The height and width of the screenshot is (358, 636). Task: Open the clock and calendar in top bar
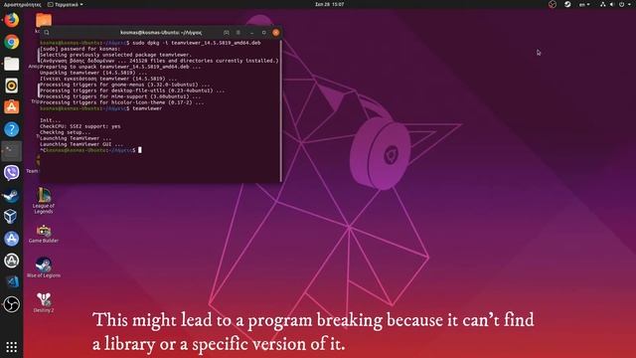[x=329, y=4]
